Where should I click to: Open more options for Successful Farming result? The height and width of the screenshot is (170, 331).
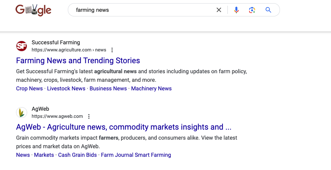pyautogui.click(x=112, y=50)
